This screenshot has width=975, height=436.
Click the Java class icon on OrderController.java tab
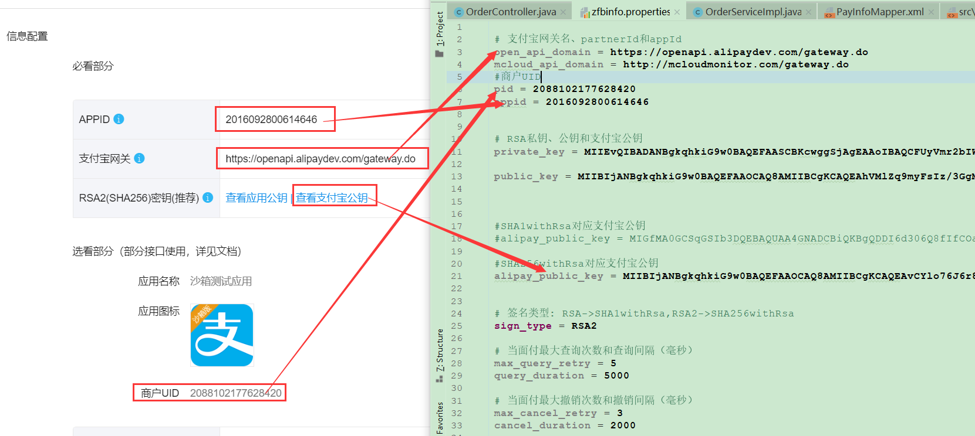coord(459,12)
